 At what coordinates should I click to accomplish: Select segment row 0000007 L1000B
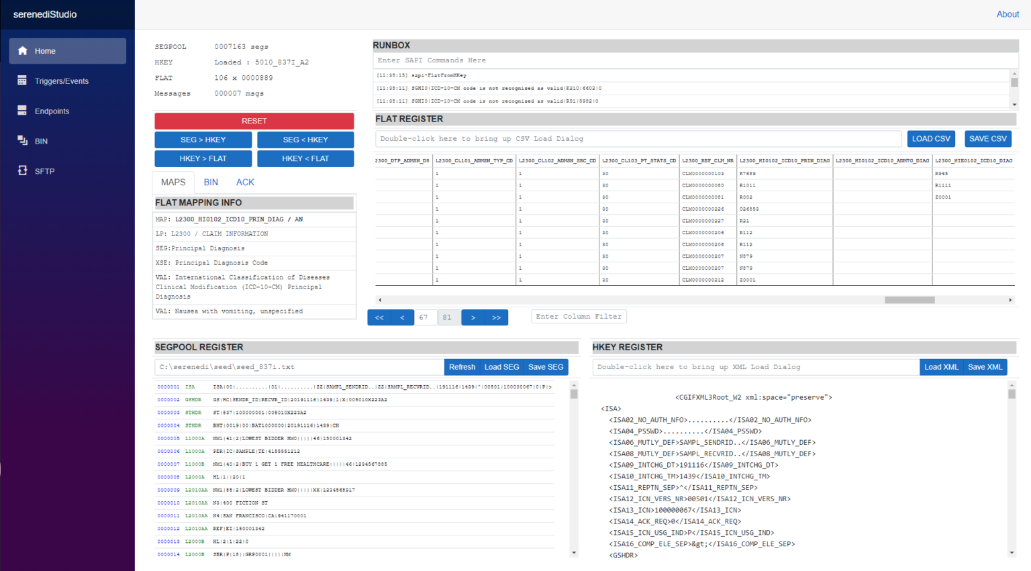pos(354,464)
